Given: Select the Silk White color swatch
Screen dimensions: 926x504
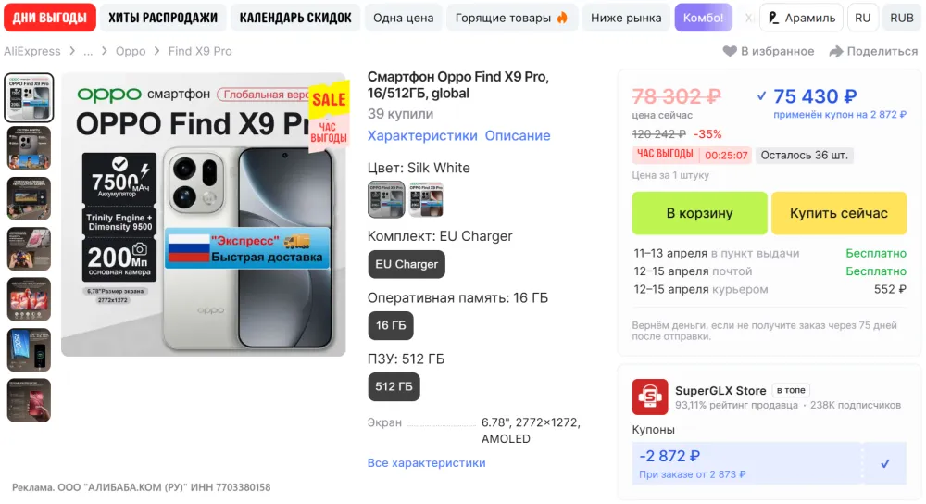Looking at the screenshot, I should coord(386,200).
